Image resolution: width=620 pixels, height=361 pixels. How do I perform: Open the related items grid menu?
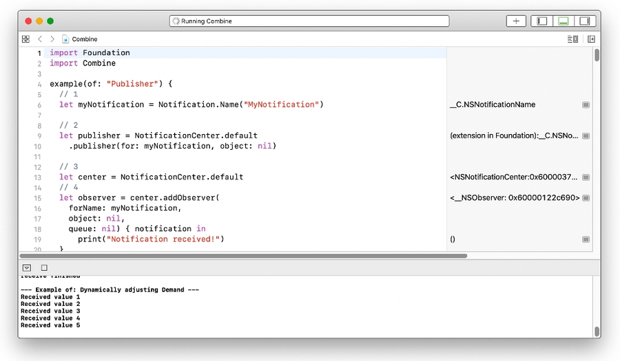tap(25, 39)
